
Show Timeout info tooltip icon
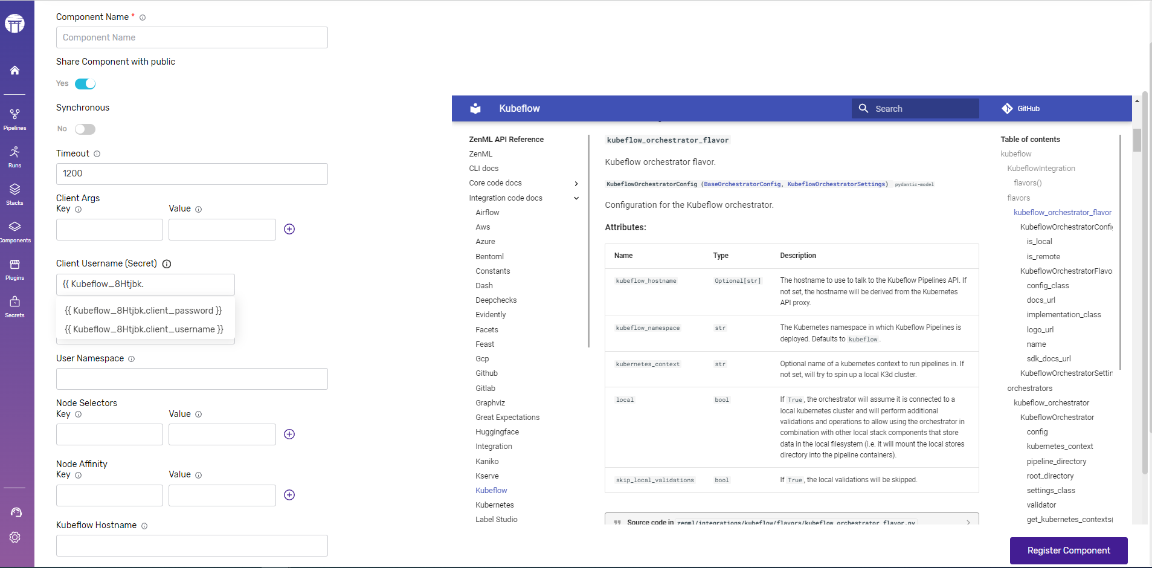coord(97,154)
